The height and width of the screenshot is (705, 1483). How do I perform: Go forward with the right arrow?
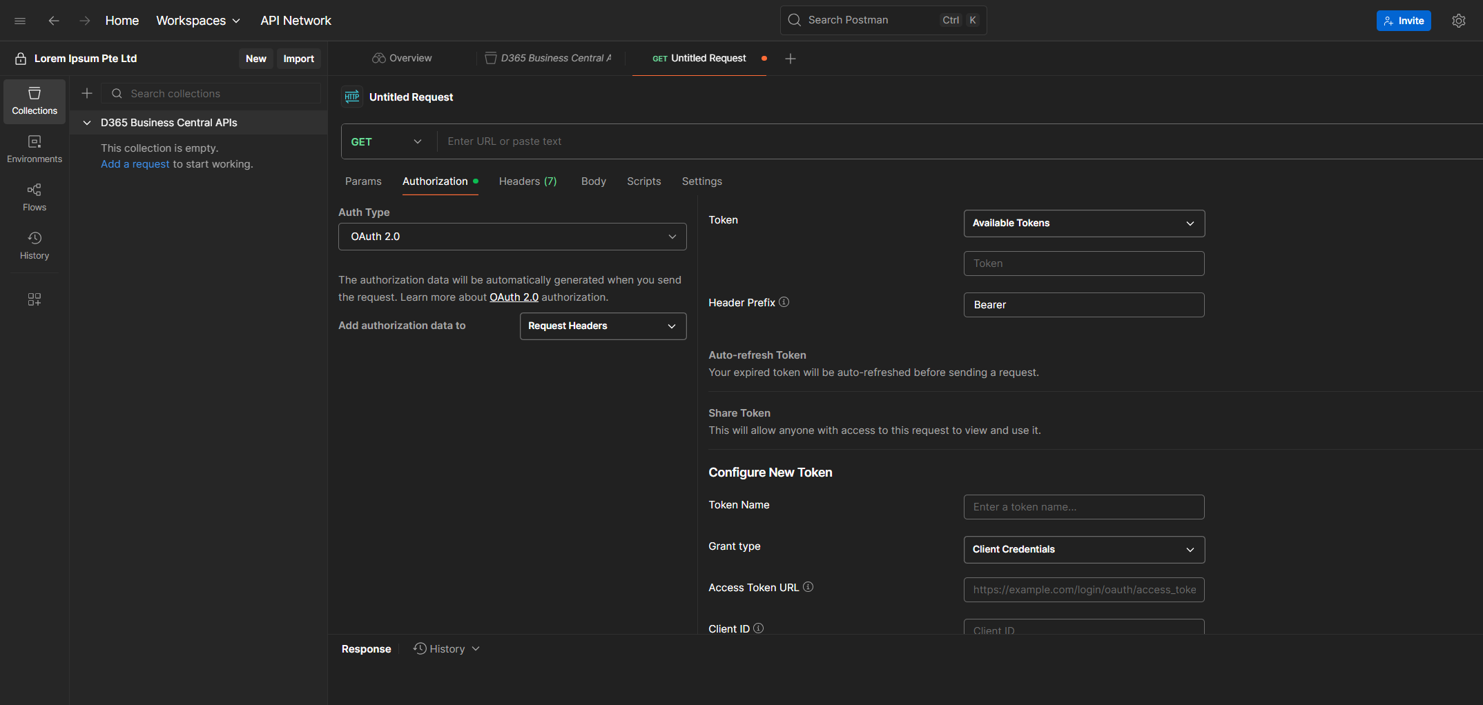click(84, 21)
